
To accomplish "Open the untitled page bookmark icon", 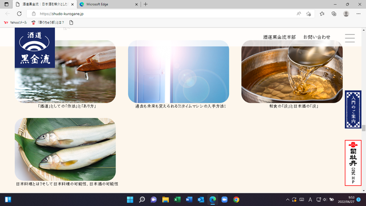I will click(71, 22).
